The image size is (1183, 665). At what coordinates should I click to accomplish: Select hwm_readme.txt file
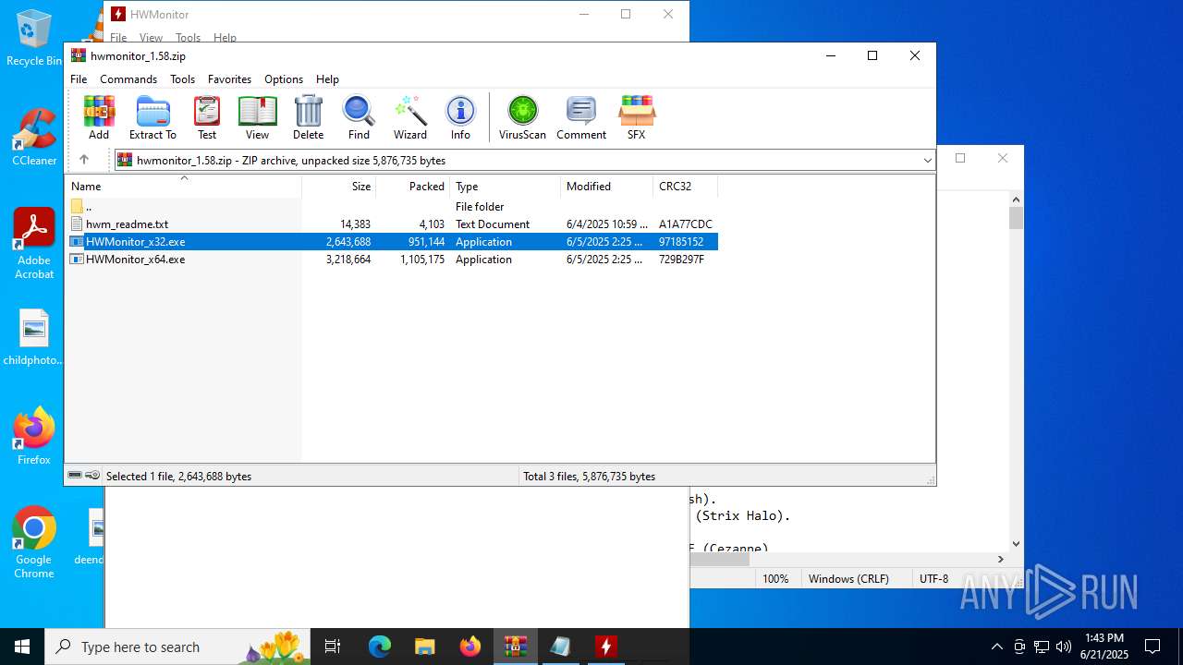click(392, 224)
